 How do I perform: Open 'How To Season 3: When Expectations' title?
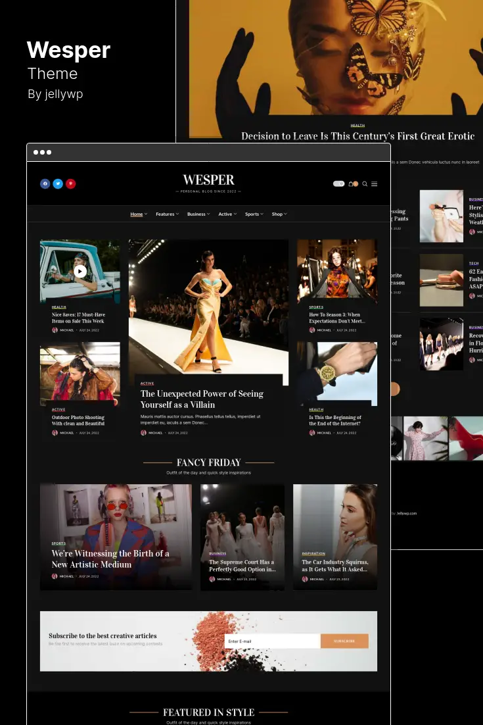(336, 318)
